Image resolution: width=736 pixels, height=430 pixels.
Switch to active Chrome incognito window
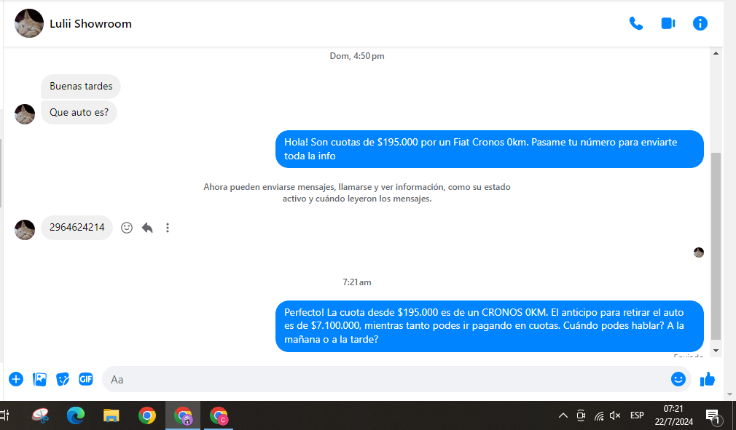pos(183,415)
